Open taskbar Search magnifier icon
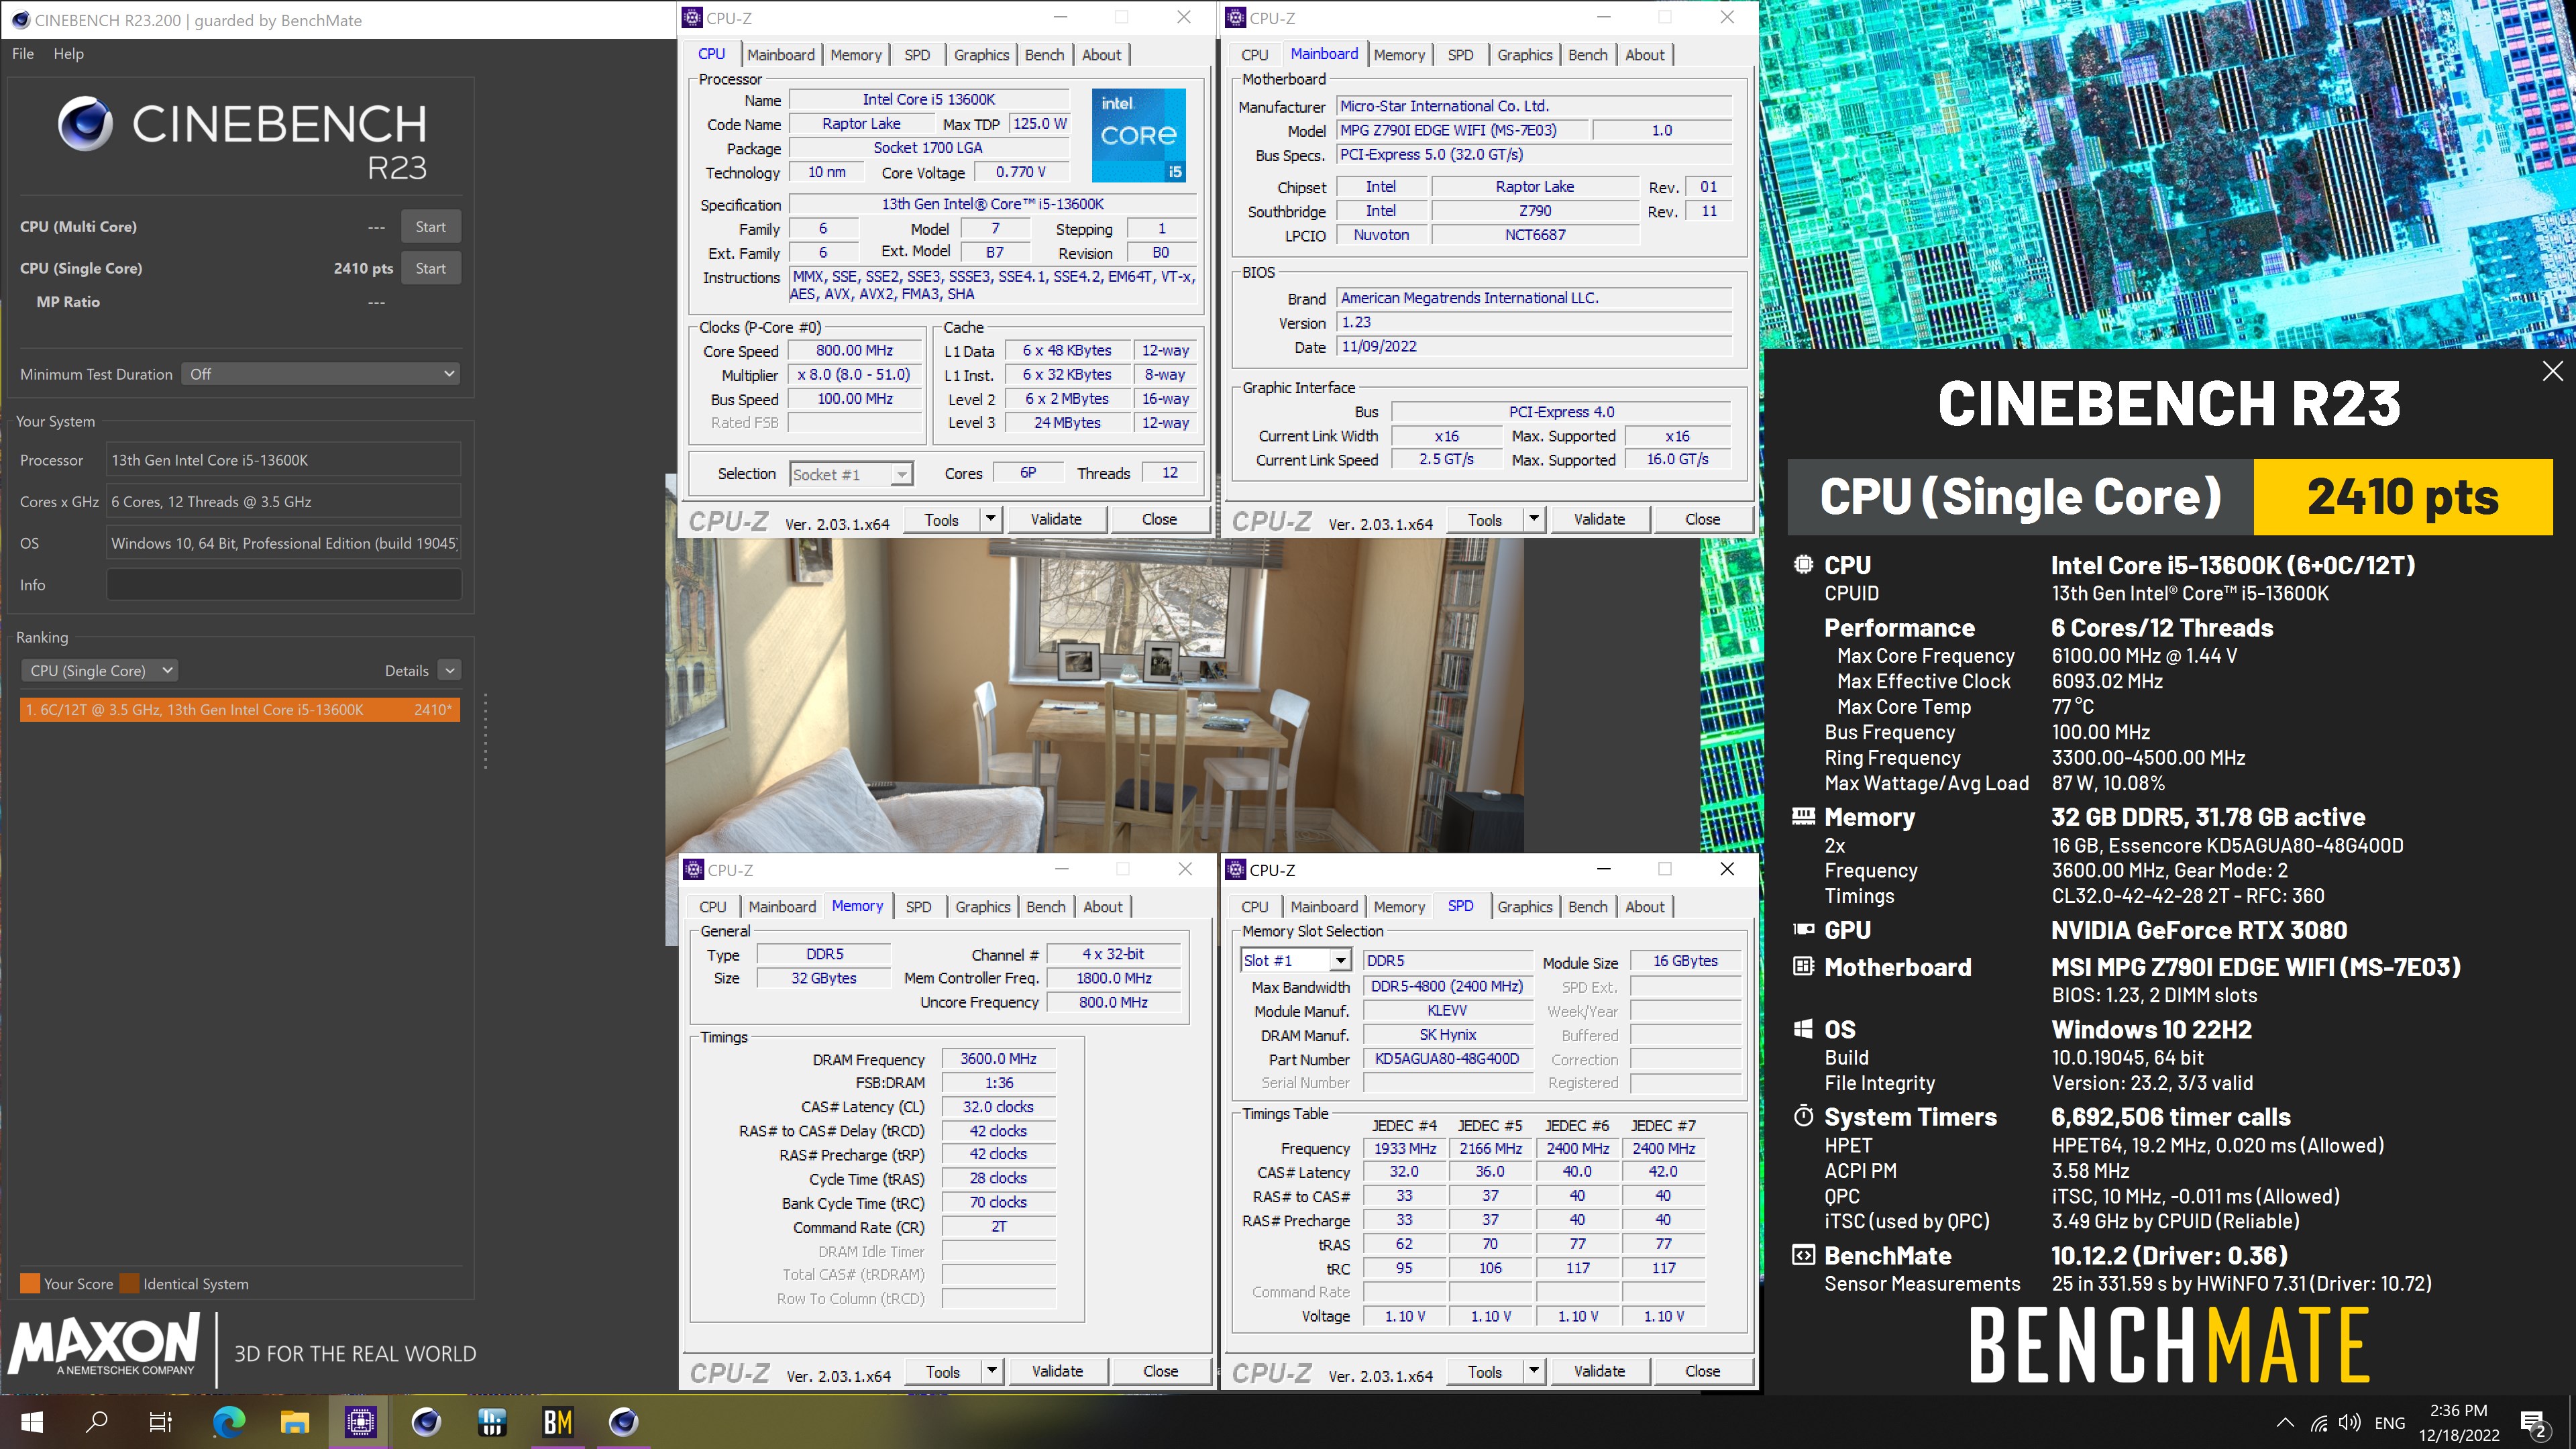This screenshot has width=2576, height=1449. 97,1421
